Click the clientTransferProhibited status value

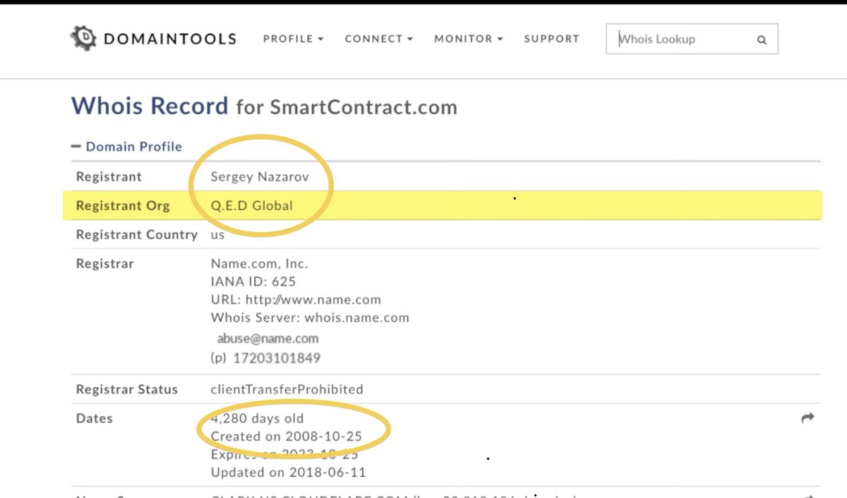287,389
